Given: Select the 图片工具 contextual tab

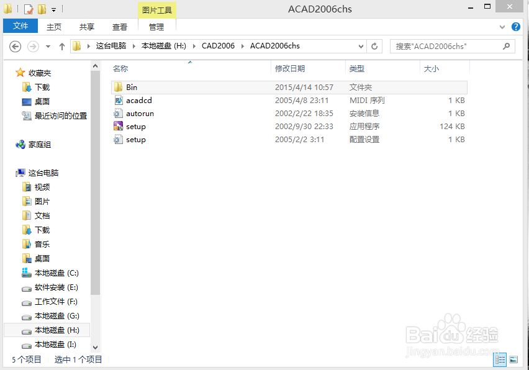Looking at the screenshot, I should coord(157,10).
